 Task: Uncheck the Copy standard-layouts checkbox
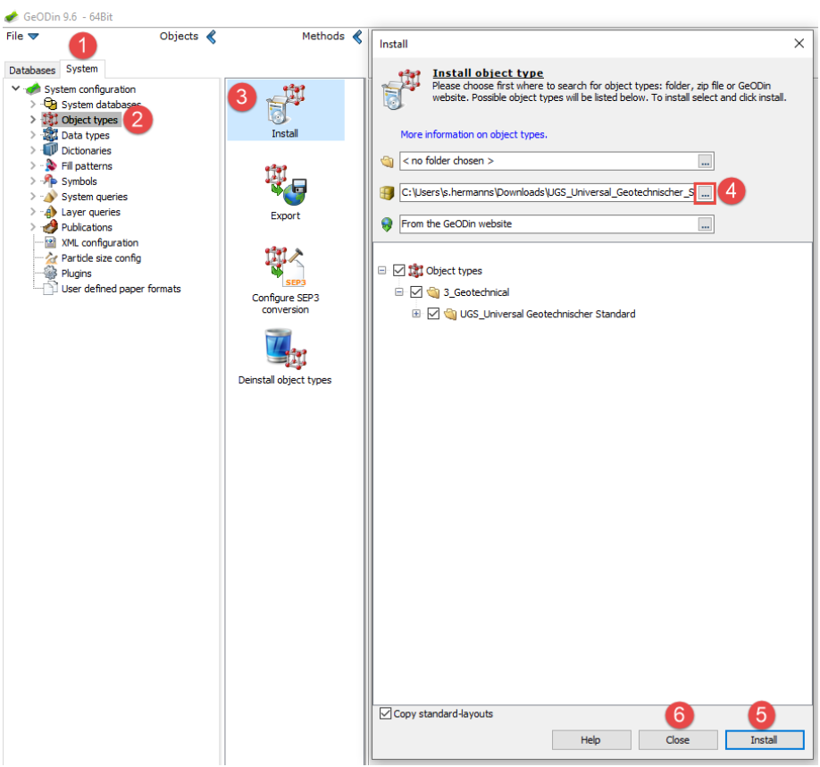386,713
